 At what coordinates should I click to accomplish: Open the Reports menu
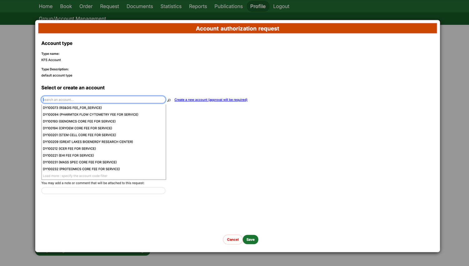(x=198, y=6)
